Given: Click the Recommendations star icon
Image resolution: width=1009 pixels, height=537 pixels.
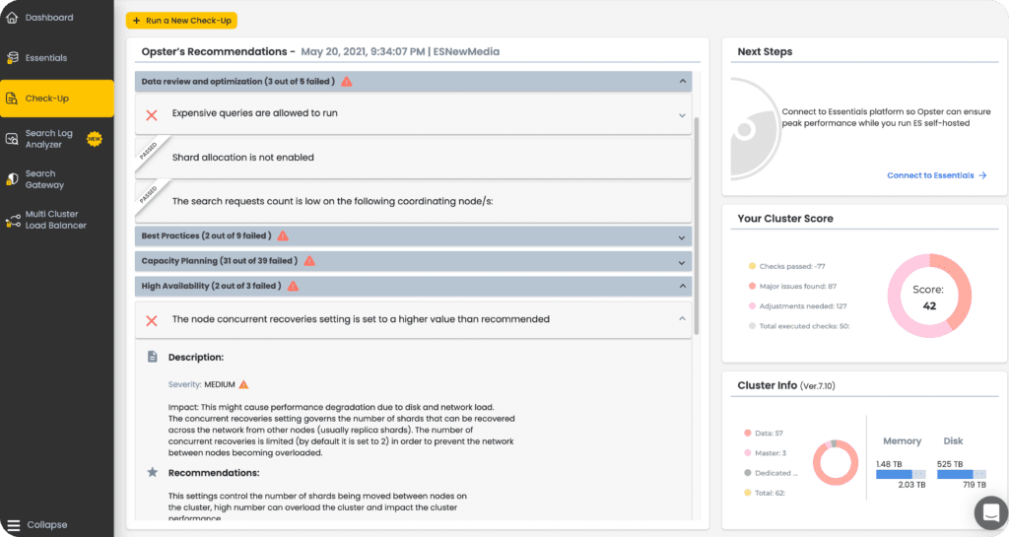Looking at the screenshot, I should click(153, 472).
